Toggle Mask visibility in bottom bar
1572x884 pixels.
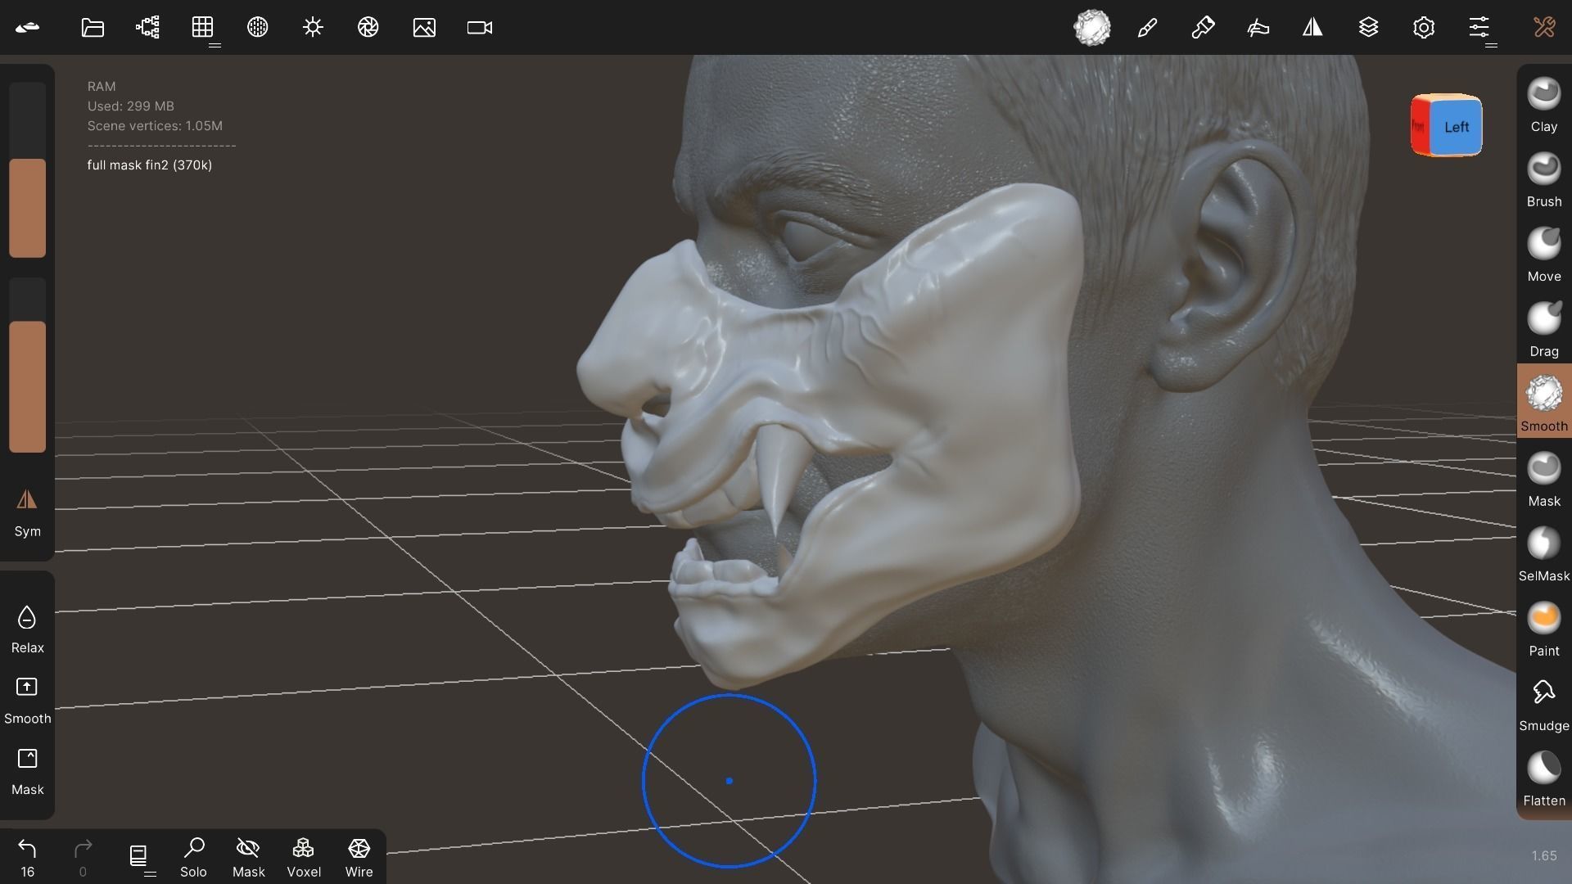click(248, 857)
